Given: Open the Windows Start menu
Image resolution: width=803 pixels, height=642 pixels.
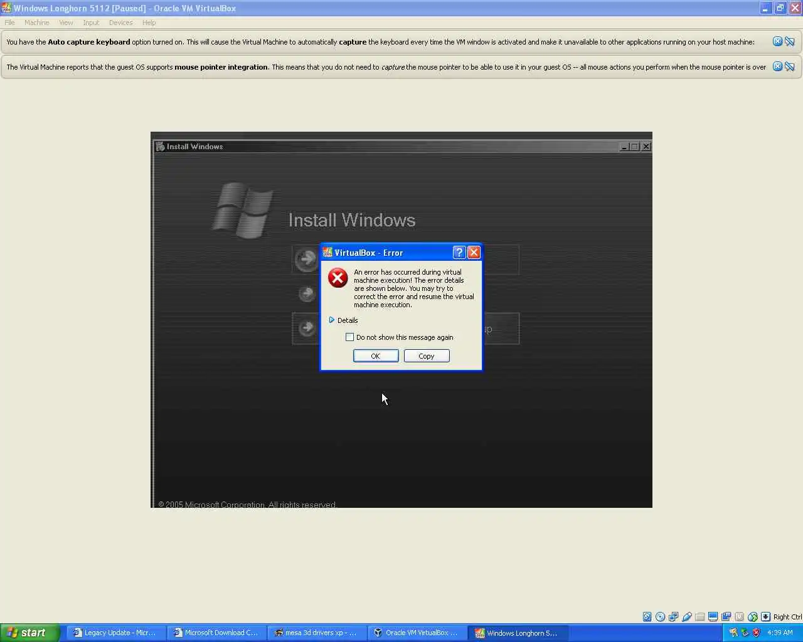Looking at the screenshot, I should click(x=30, y=633).
